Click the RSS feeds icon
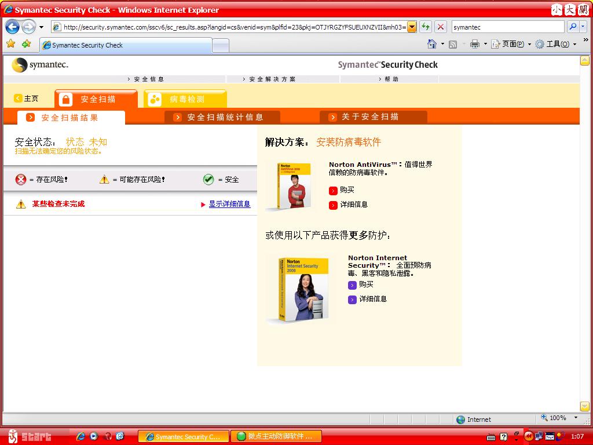Image resolution: width=593 pixels, height=445 pixels. (453, 44)
